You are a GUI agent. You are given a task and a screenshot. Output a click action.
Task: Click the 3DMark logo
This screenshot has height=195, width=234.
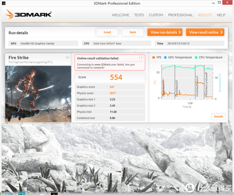point(28,14)
